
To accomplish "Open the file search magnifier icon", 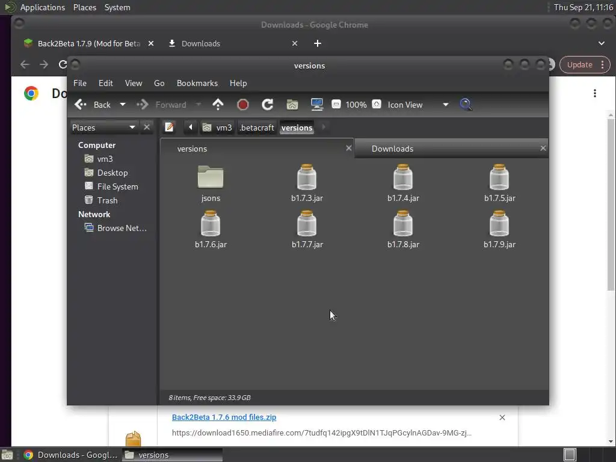I will point(466,105).
